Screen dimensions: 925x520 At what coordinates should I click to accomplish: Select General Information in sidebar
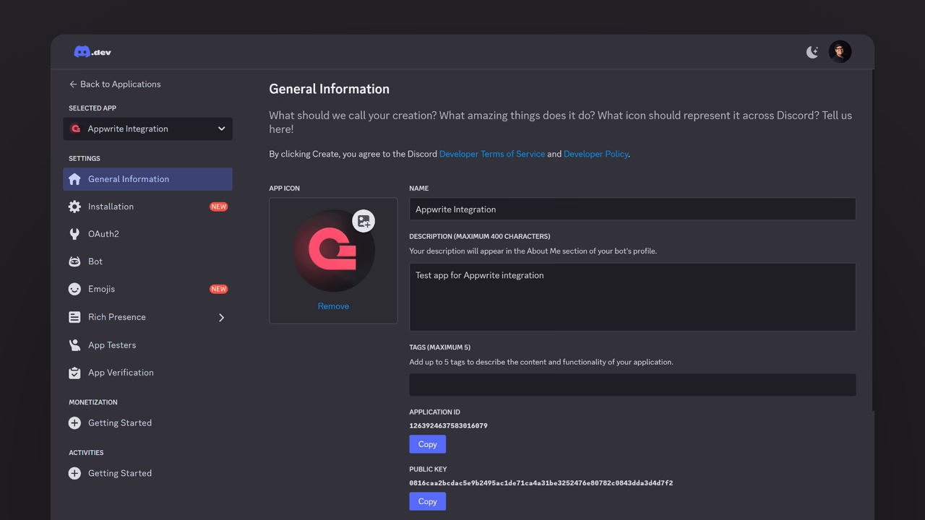(147, 179)
